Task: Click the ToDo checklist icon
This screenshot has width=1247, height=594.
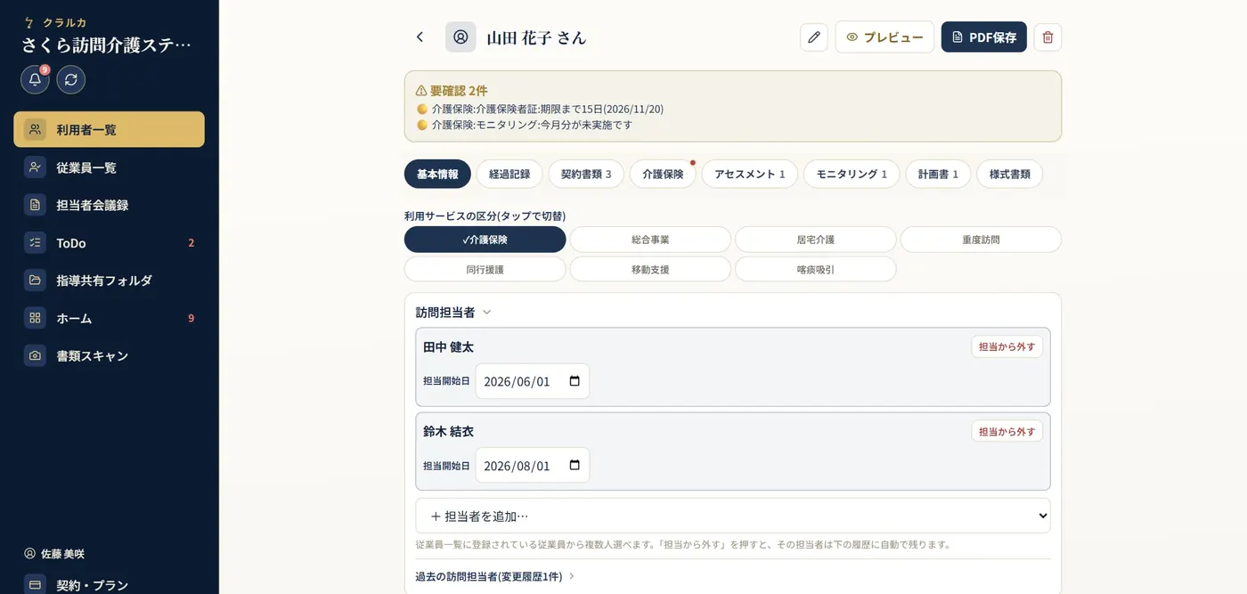Action: click(x=35, y=242)
